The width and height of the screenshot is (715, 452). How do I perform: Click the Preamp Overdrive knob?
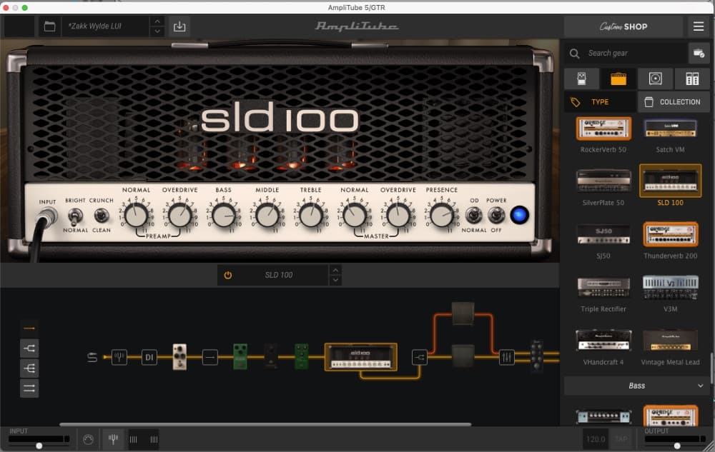179,215
